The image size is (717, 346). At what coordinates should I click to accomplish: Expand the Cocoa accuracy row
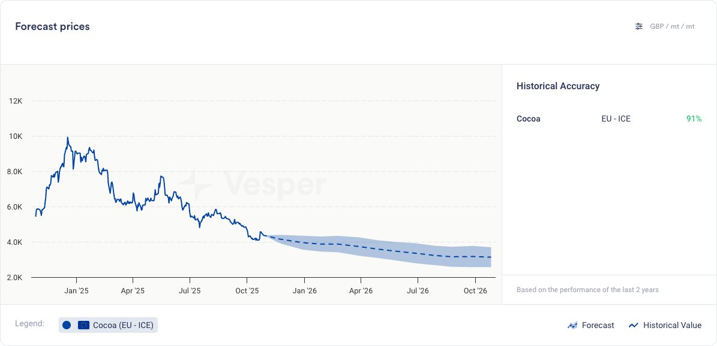529,119
